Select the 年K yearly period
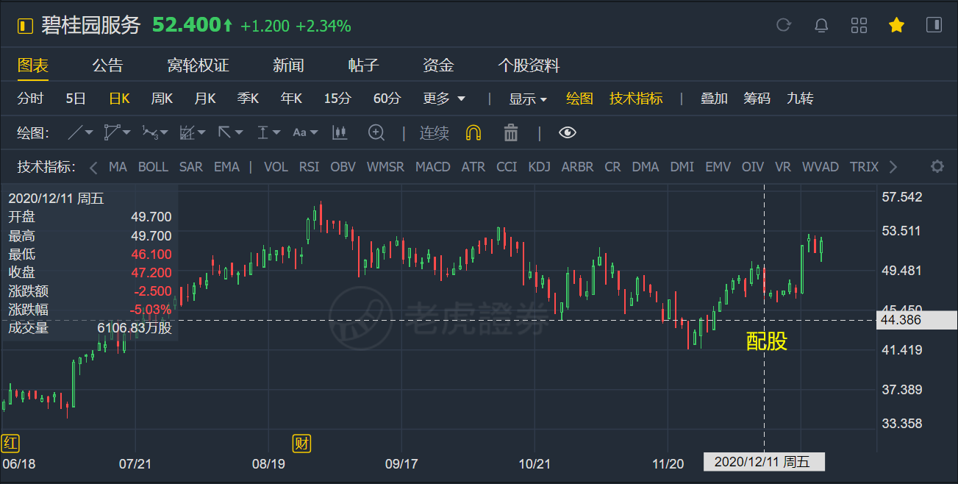 (291, 99)
